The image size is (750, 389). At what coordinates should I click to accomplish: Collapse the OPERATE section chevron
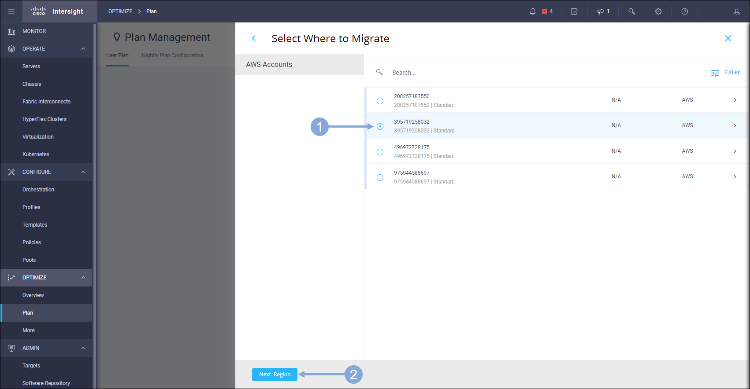click(x=83, y=49)
